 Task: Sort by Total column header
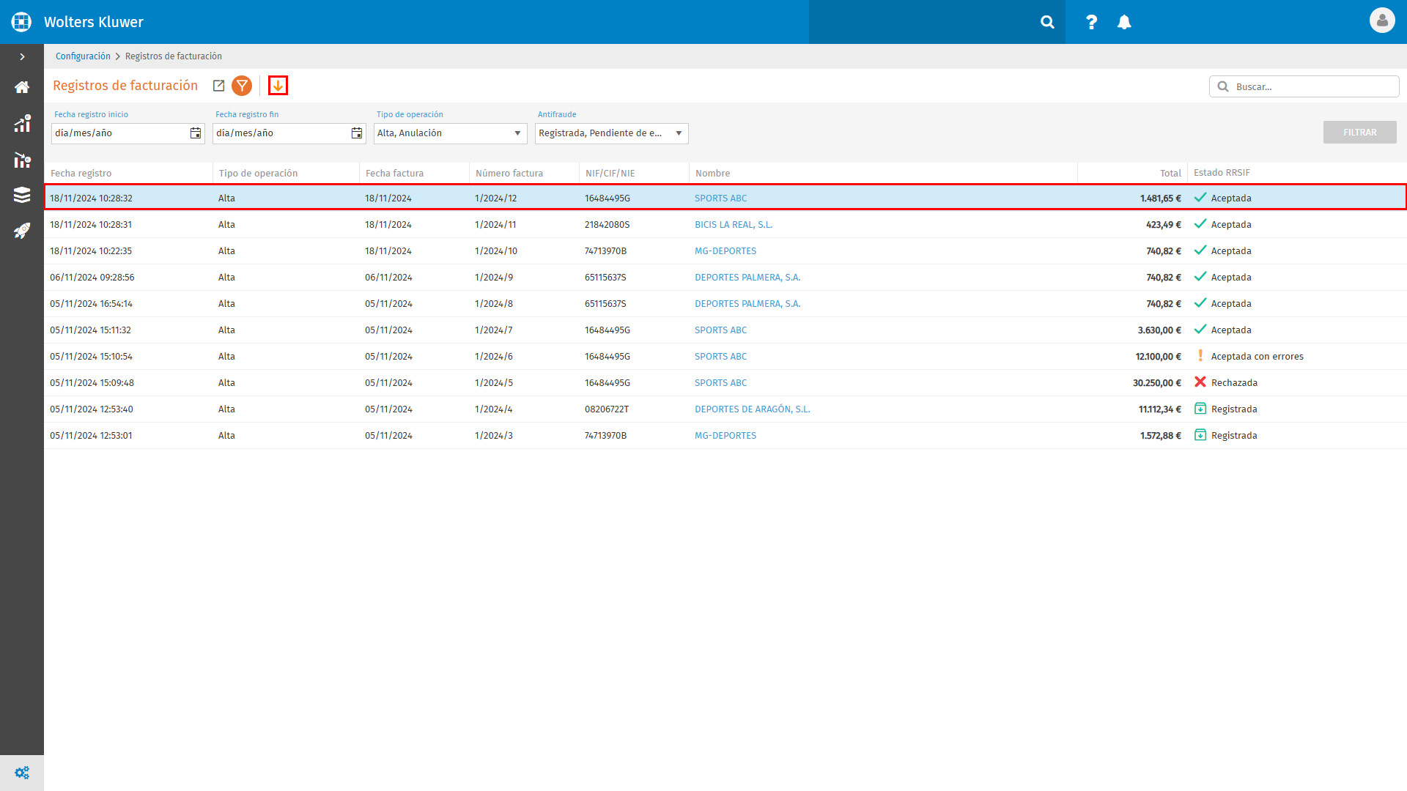[1170, 174]
